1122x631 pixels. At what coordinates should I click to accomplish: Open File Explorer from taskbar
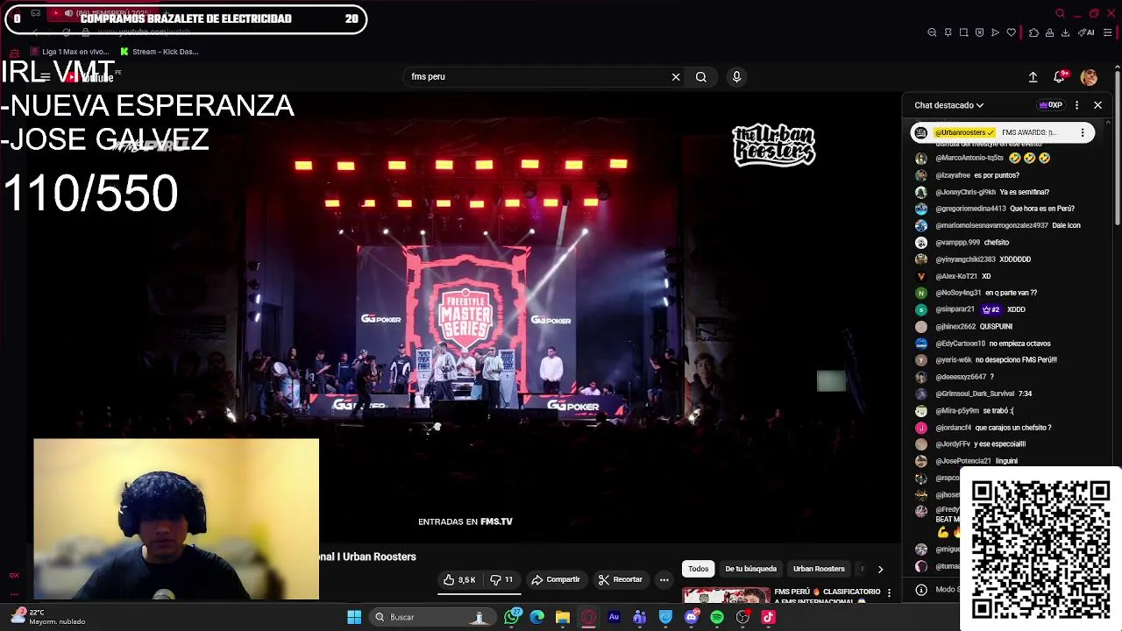pos(563,618)
